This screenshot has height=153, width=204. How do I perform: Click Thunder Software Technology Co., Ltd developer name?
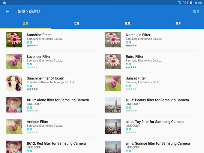(50, 82)
